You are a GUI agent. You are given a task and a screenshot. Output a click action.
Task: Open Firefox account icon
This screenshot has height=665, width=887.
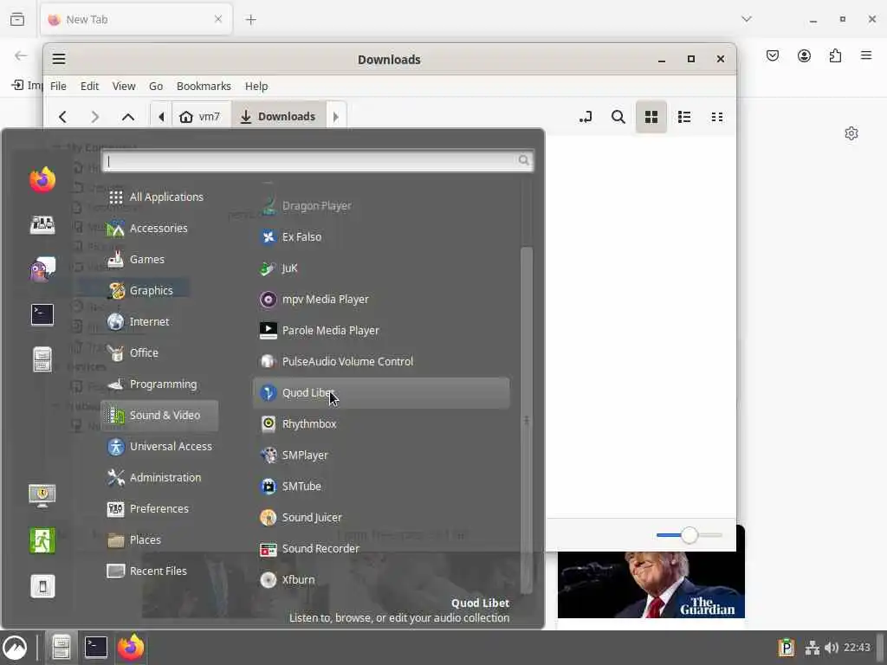click(804, 55)
